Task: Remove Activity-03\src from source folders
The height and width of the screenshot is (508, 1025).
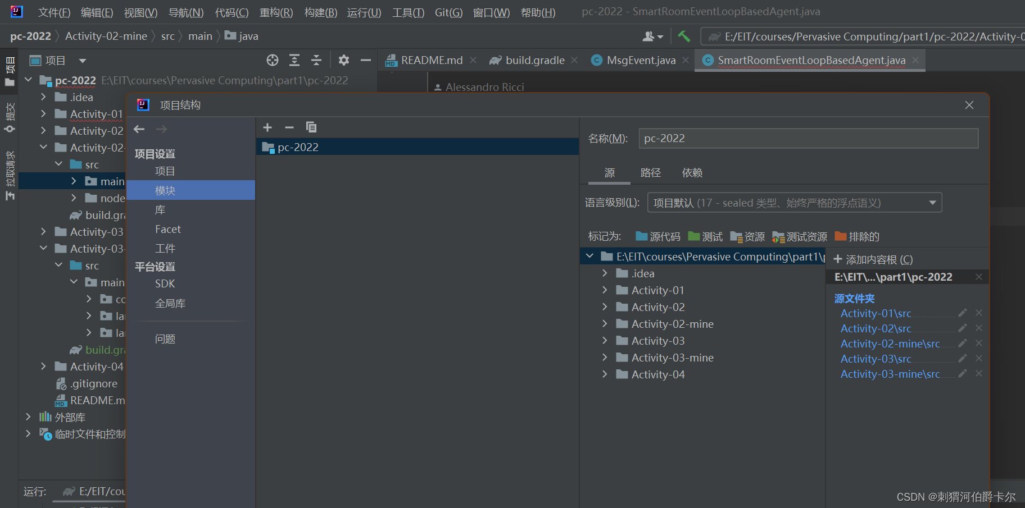Action: pyautogui.click(x=979, y=358)
